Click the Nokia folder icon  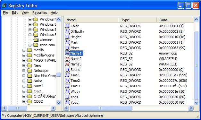30,81
